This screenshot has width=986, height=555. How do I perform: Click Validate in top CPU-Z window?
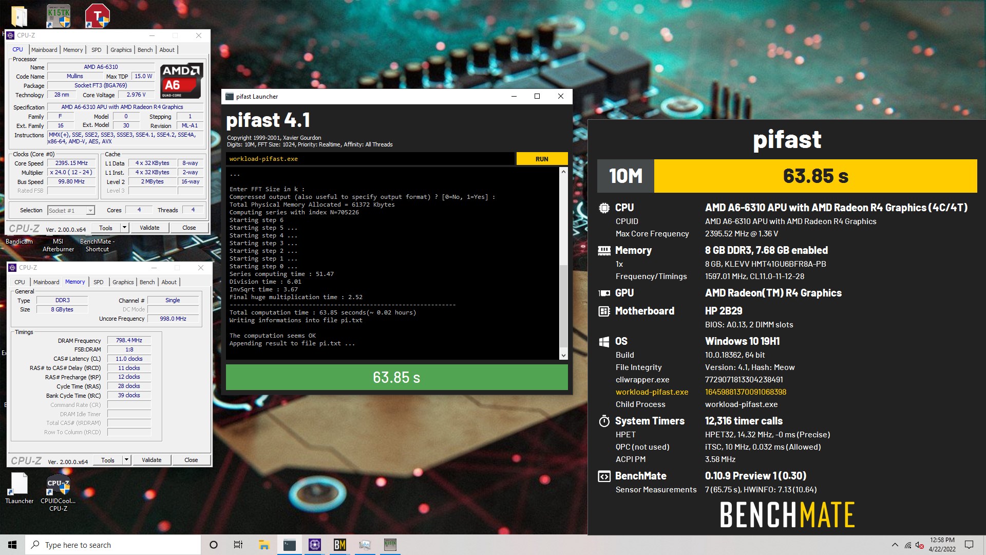pyautogui.click(x=149, y=228)
